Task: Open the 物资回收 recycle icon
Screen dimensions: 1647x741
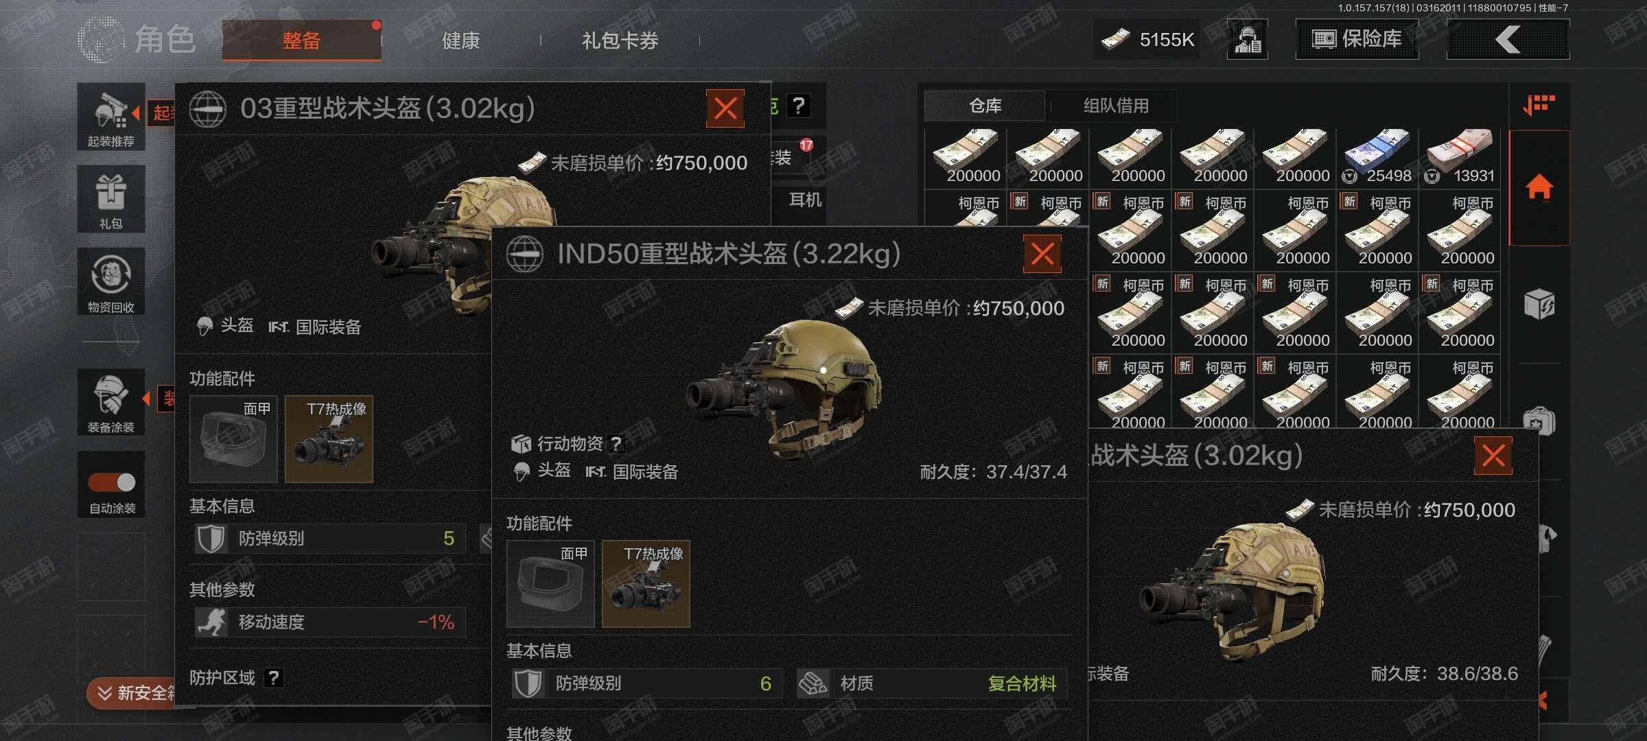Action: click(x=110, y=281)
